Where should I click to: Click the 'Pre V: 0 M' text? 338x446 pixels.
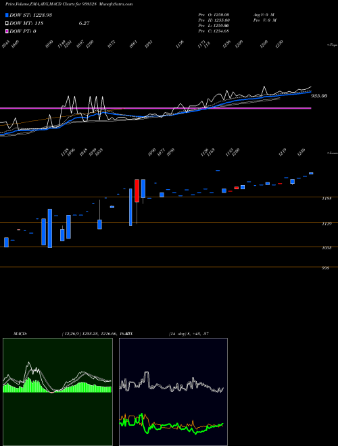coord(264,20)
